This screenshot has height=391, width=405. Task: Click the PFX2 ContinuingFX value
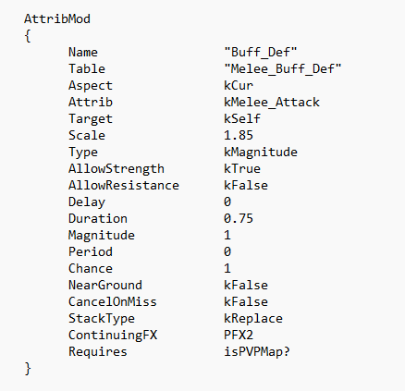(x=239, y=335)
